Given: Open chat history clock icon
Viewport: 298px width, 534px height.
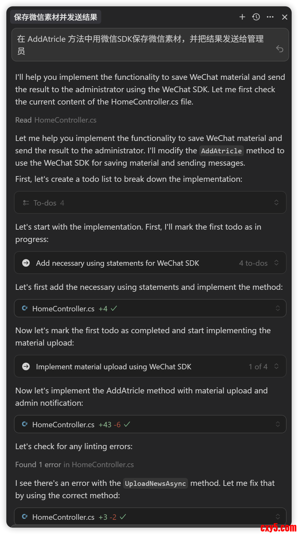Looking at the screenshot, I should 256,17.
